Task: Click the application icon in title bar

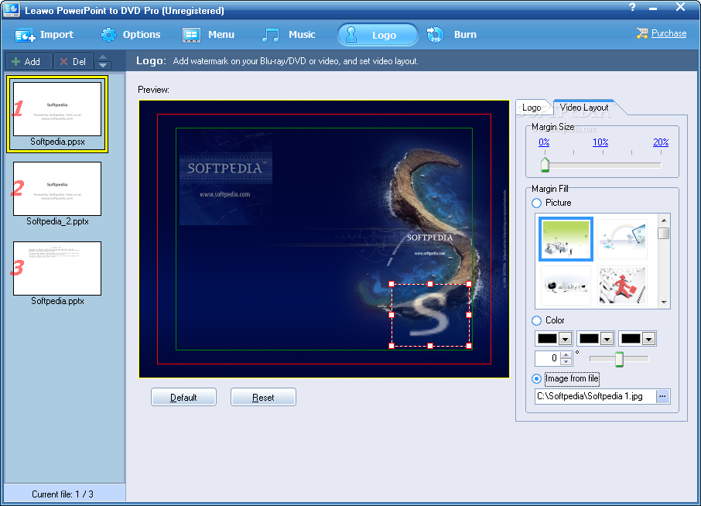Action: (x=11, y=9)
